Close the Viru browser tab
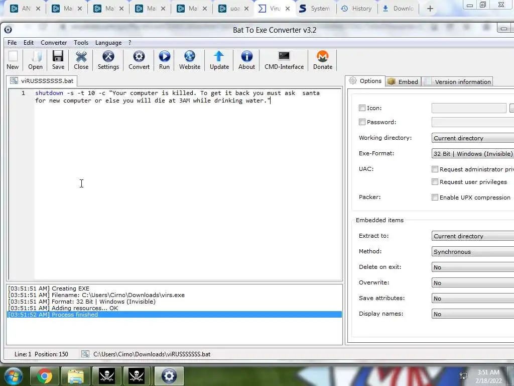This screenshot has height=386, width=514. (x=288, y=9)
